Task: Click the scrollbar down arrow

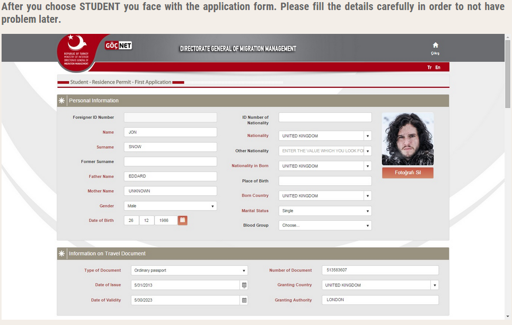Action: [x=507, y=316]
